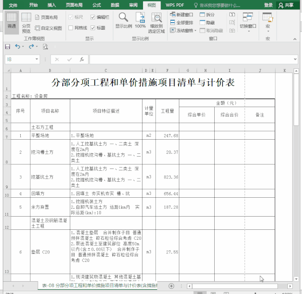Click the vertical scrollbar up arrow
Viewport: 302px width, 294px height.
pyautogui.click(x=296, y=71)
